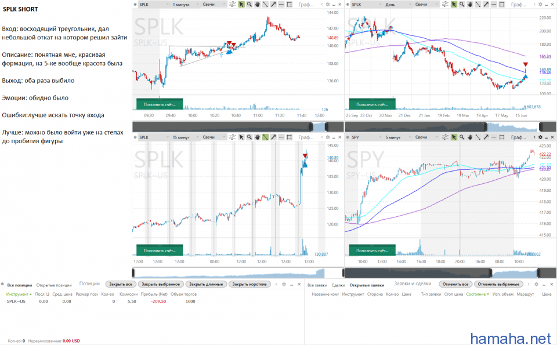Select trend line tool in SPLK 1-minute chart
The width and height of the screenshot is (557, 345).
[265, 4]
